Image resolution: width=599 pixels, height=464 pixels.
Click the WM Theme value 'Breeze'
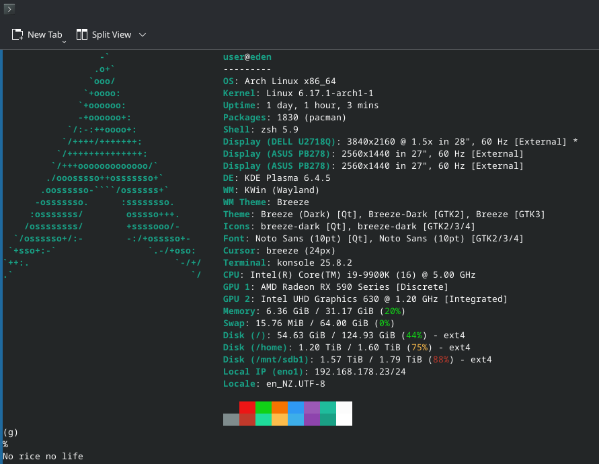point(292,202)
